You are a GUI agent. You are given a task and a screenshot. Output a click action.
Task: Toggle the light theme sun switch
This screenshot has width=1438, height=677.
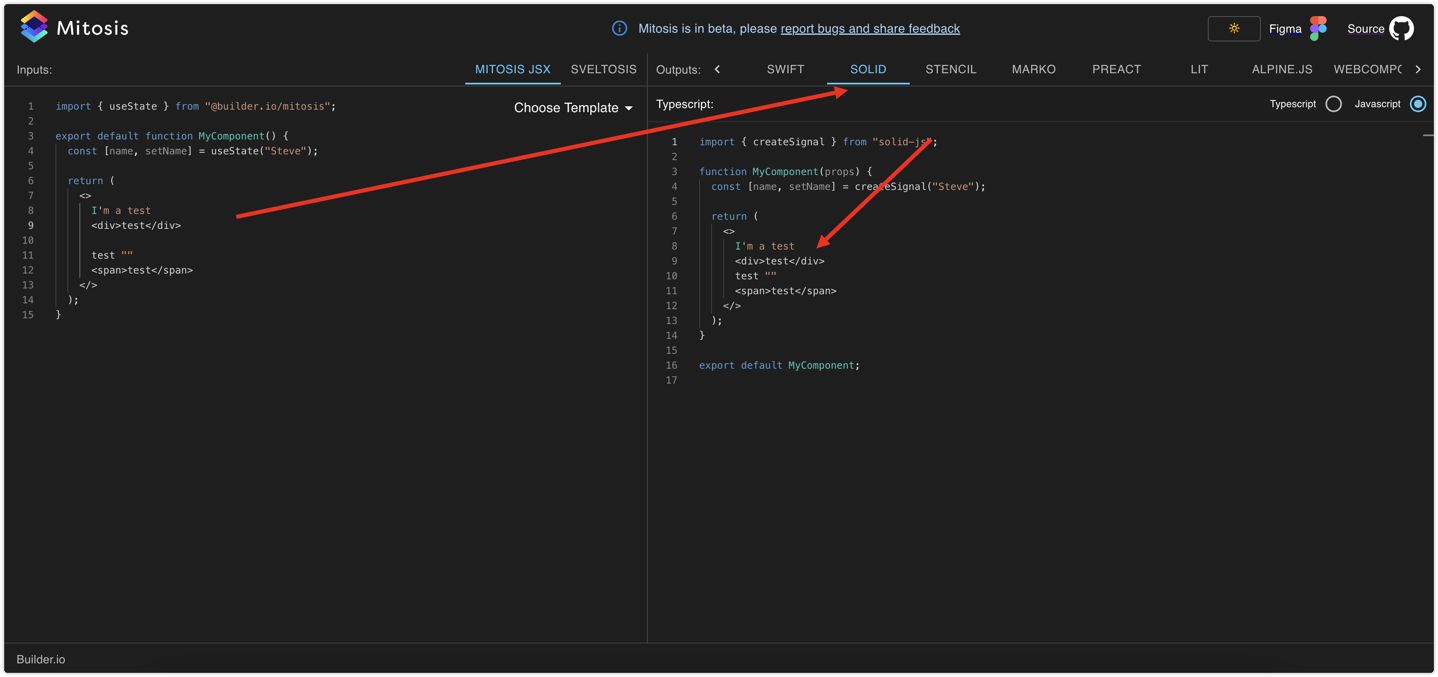coord(1234,28)
